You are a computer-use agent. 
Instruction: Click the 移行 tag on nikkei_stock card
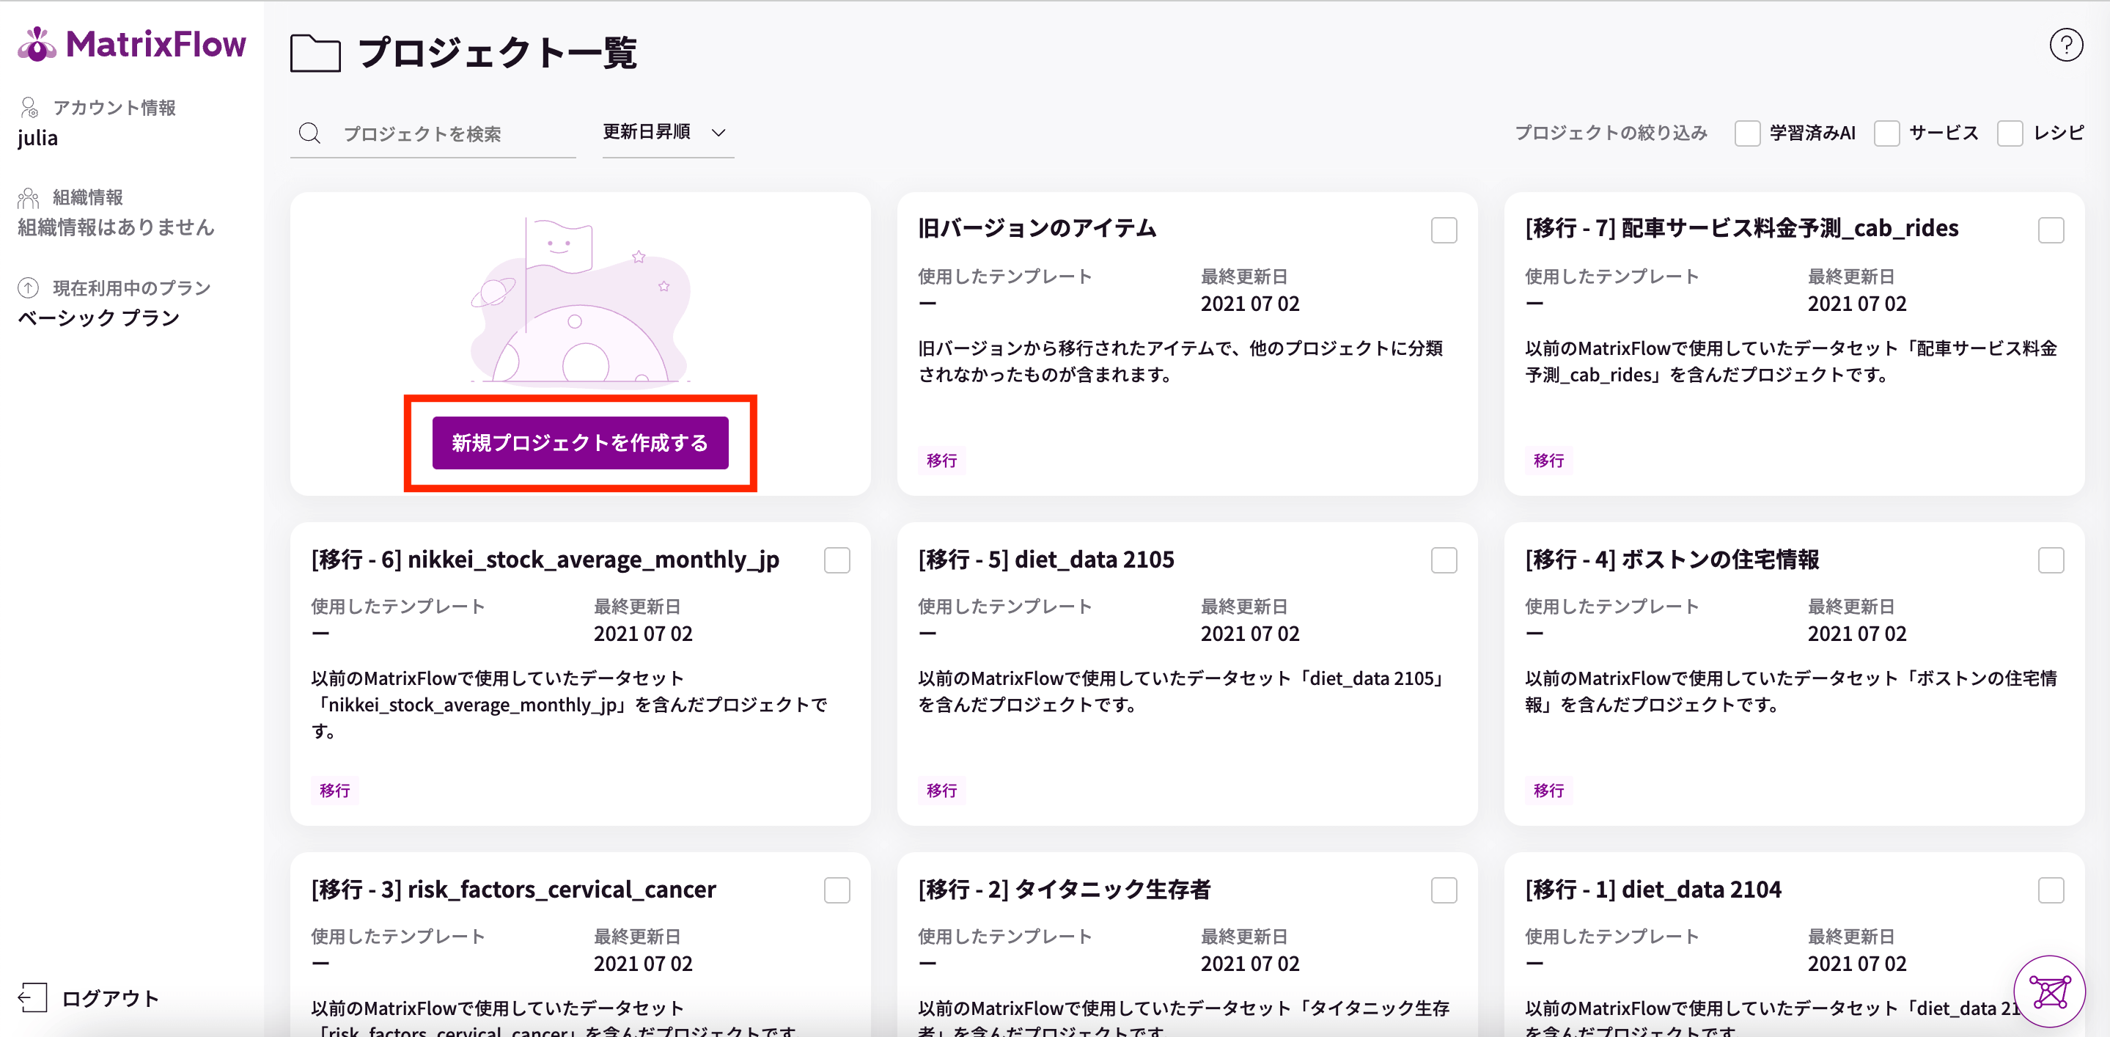tap(334, 791)
